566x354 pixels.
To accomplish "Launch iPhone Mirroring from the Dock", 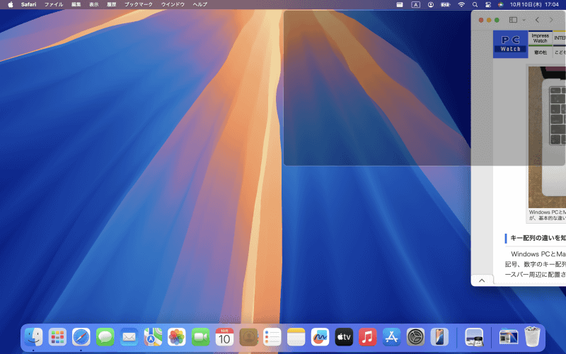I will (x=439, y=338).
